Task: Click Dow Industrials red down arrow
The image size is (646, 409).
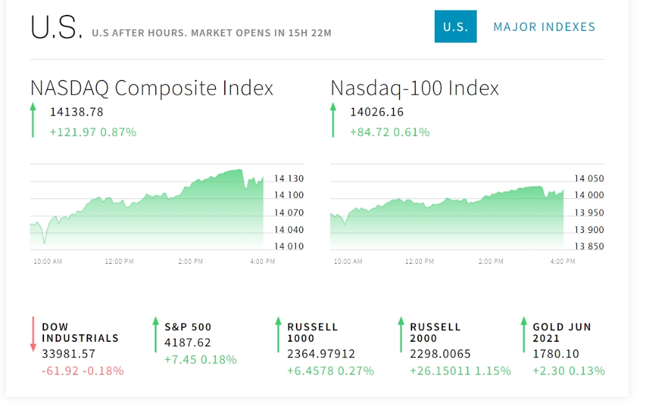Action: tap(33, 334)
